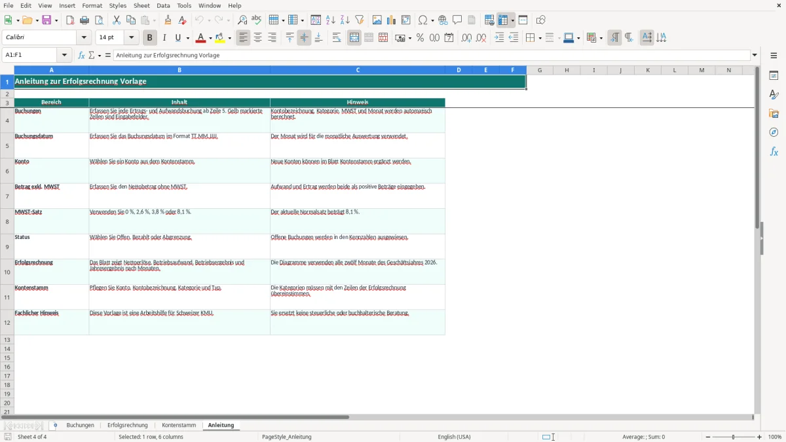The height and width of the screenshot is (442, 786).
Task: Toggle Bold formatting
Action: [x=149, y=38]
